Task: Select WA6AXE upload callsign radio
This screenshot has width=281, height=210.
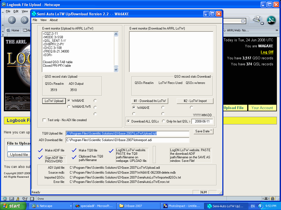Action: pyautogui.click(x=69, y=101)
